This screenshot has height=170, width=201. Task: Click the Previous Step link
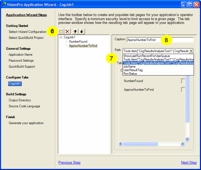[x=69, y=162]
